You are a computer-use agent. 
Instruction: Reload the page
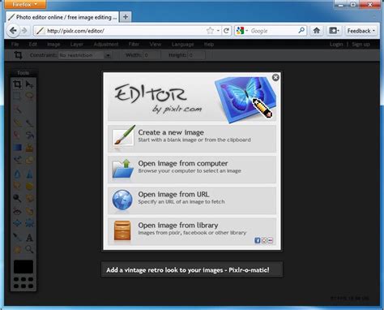point(227,31)
